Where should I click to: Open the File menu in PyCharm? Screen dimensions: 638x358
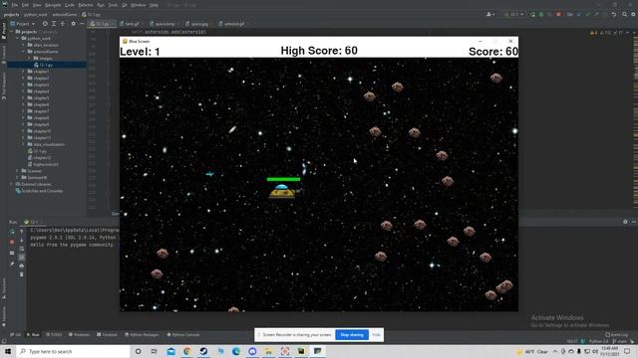pos(15,5)
